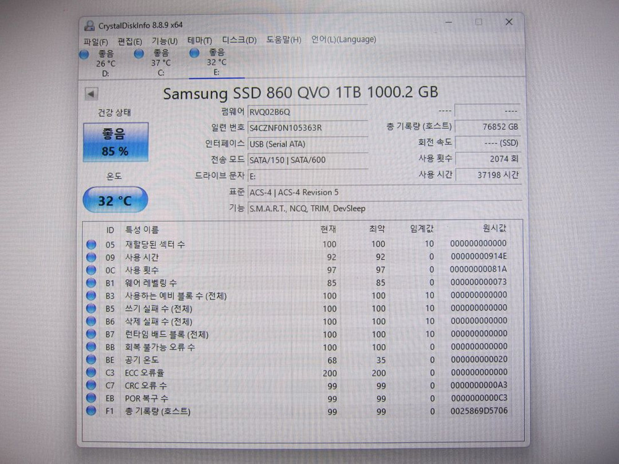Viewport: 619px width, 464px height.
Task: Click the power on hours value 37198 시간
Action: 488,175
